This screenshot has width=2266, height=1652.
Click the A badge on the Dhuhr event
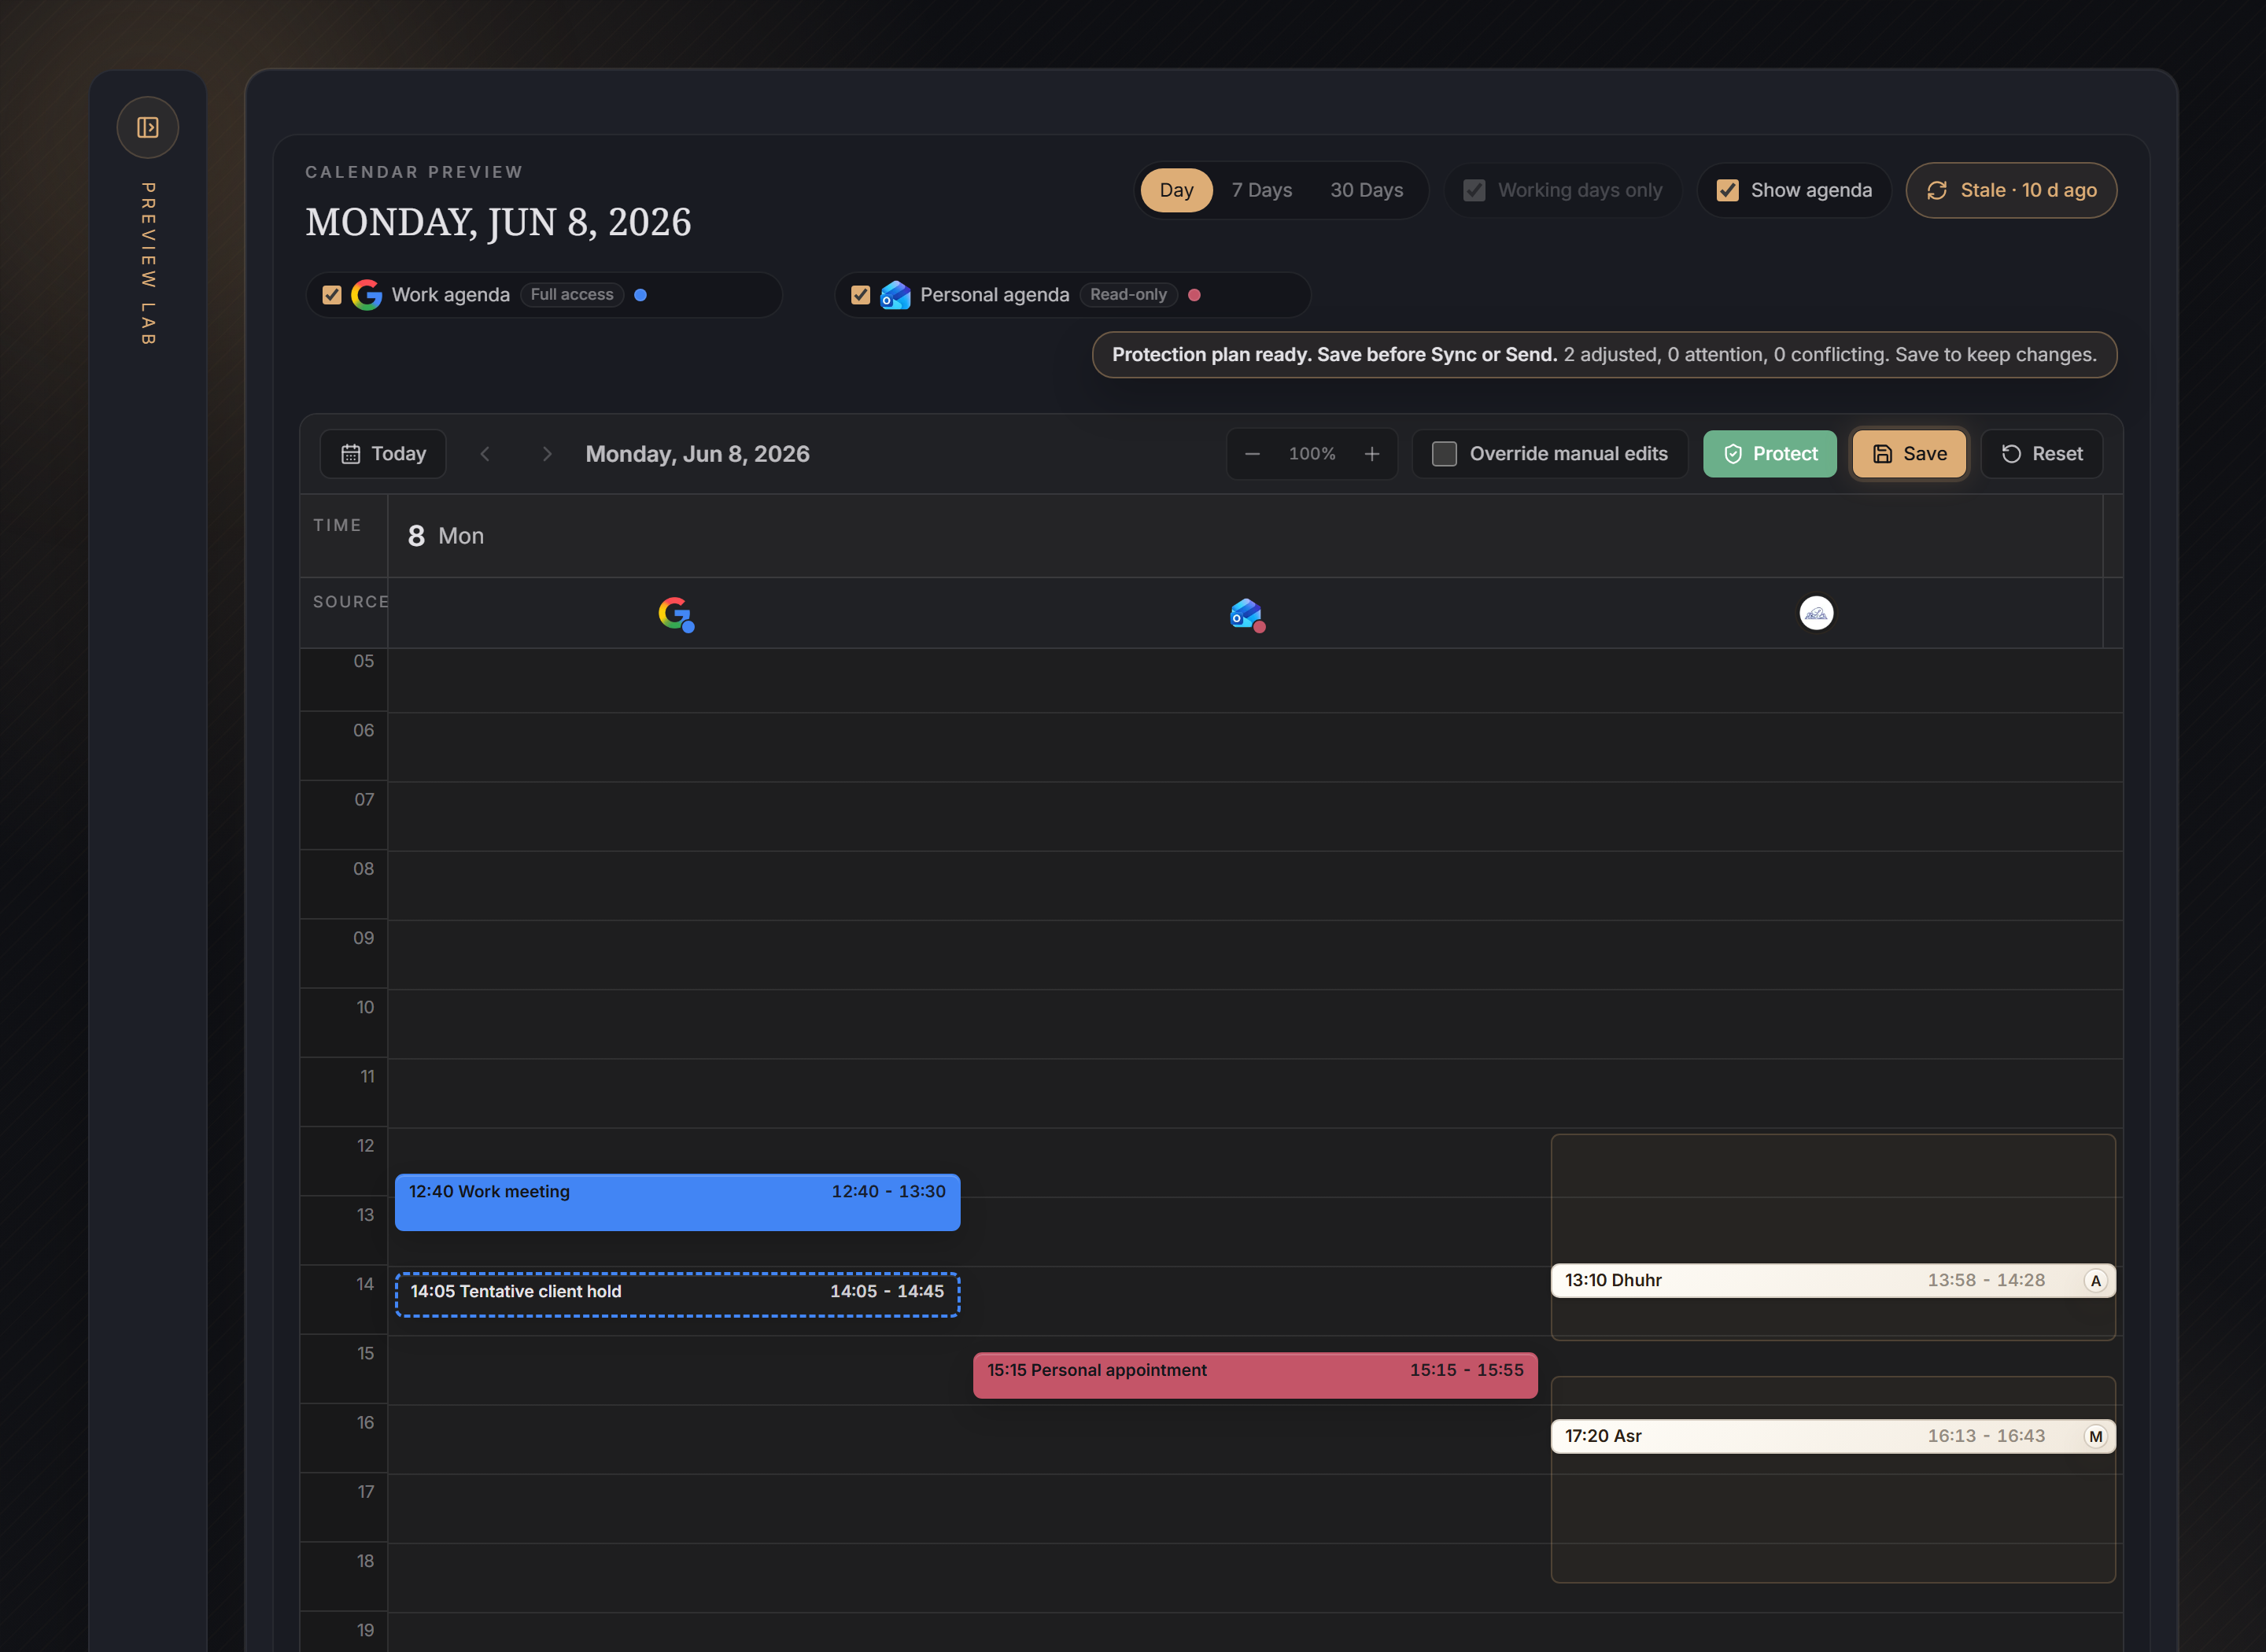click(2096, 1280)
